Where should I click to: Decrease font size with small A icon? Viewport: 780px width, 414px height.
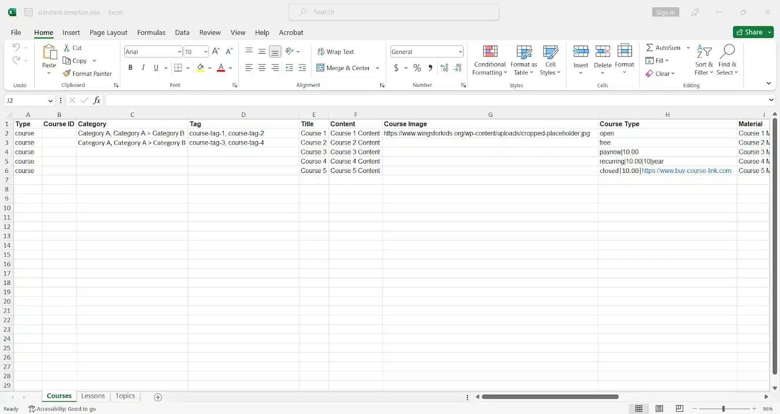click(229, 51)
